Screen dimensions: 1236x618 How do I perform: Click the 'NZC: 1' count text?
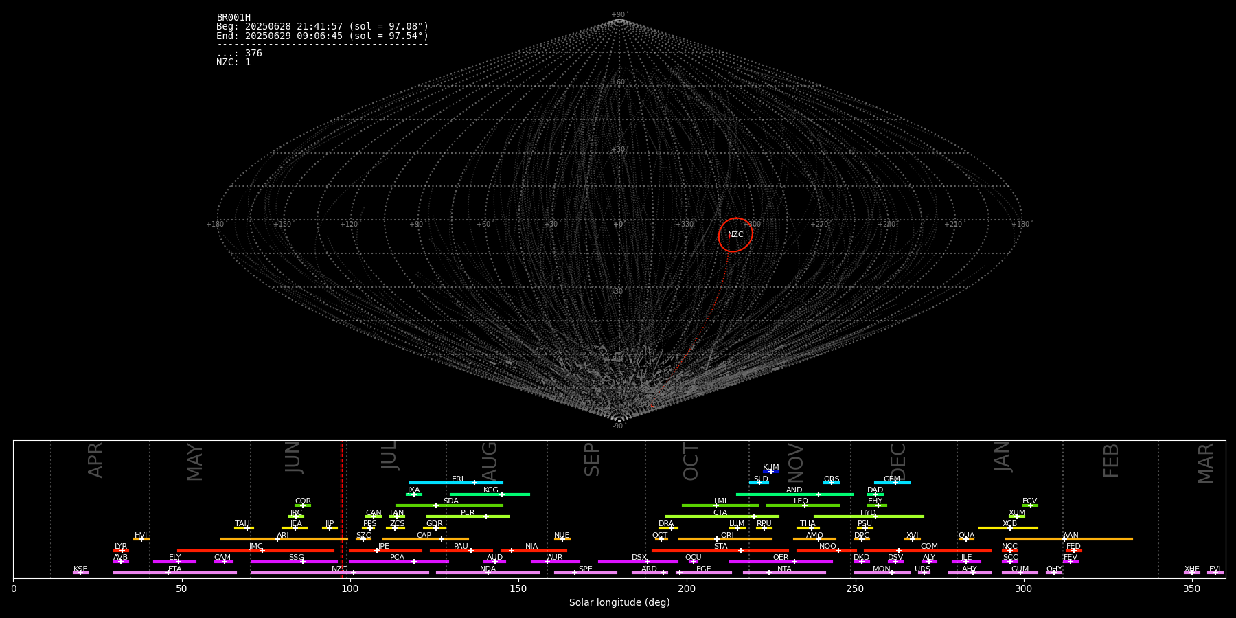(x=233, y=62)
